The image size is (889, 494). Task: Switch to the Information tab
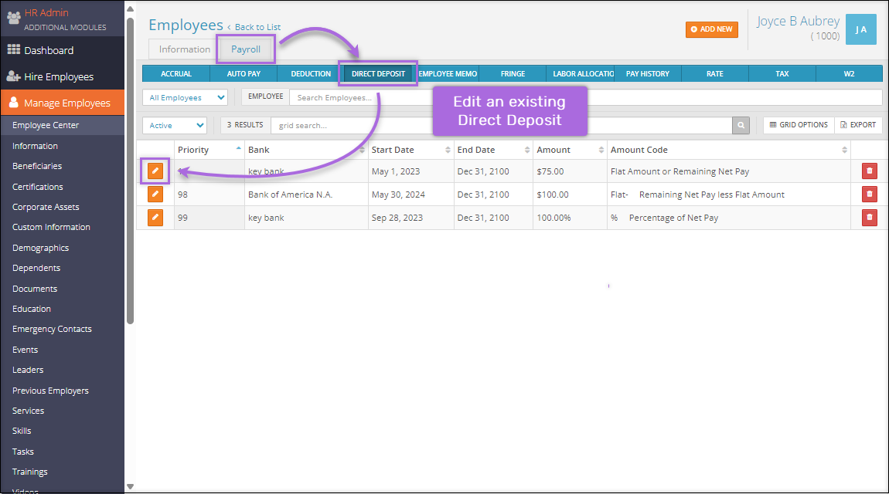tap(184, 49)
